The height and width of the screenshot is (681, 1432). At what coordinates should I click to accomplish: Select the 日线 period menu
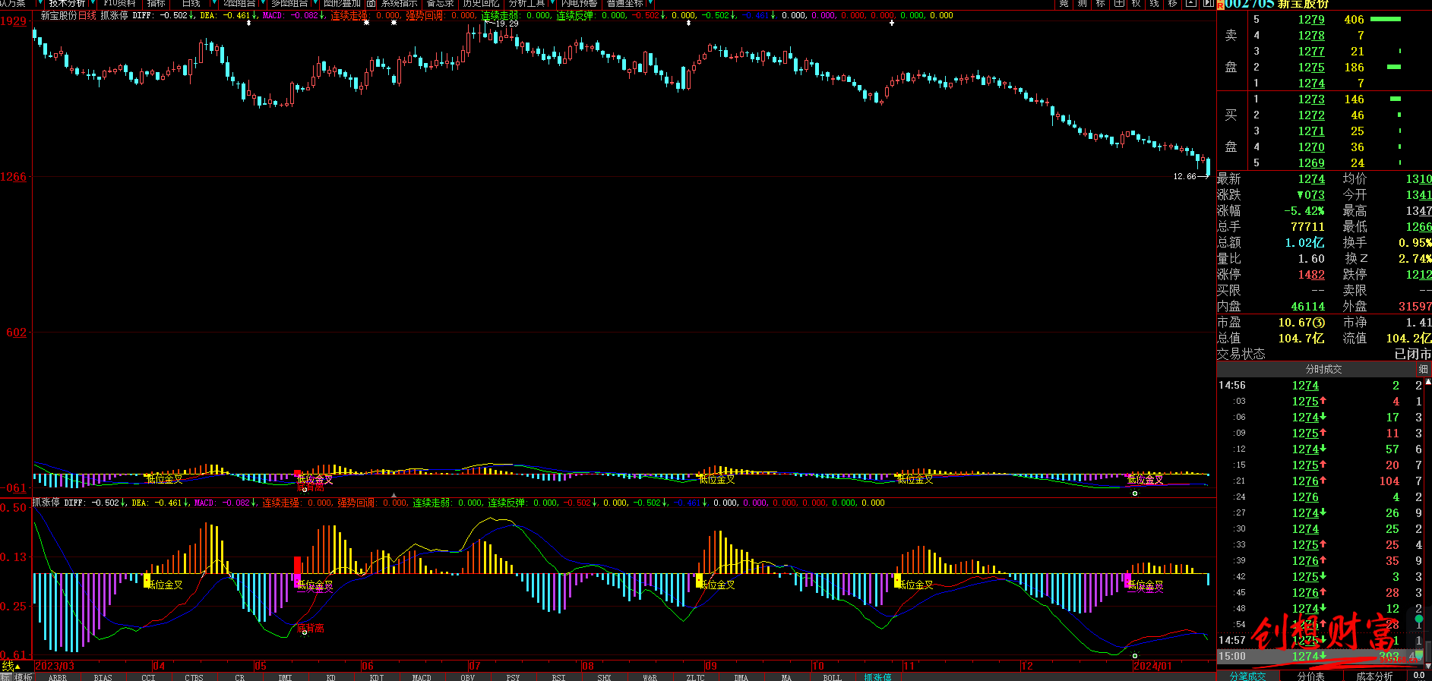pyautogui.click(x=191, y=4)
